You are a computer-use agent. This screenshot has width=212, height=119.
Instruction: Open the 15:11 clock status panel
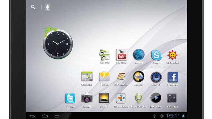click(173, 116)
